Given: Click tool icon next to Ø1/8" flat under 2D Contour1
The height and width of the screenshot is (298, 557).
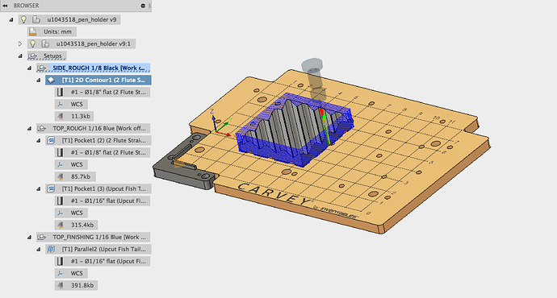Looking at the screenshot, I should (60, 92).
